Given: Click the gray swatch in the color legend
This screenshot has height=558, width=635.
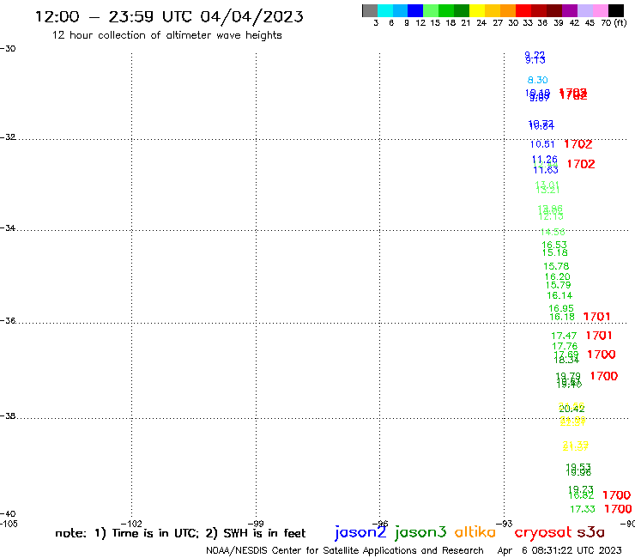Looking at the screenshot, I should click(370, 10).
